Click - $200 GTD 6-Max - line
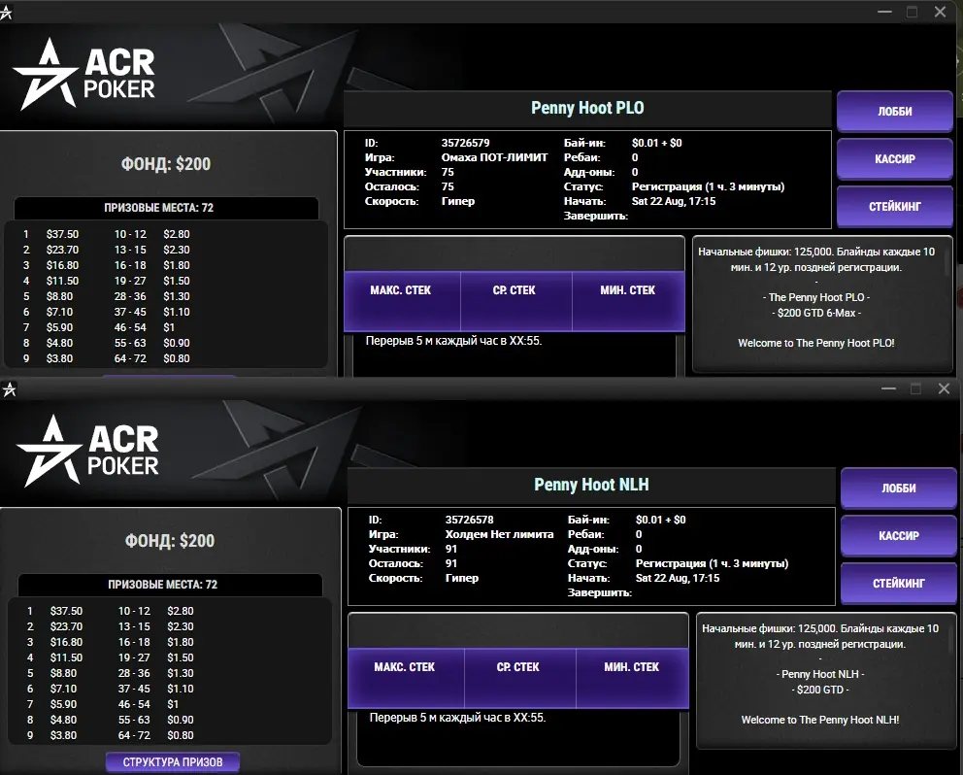This screenshot has width=963, height=775. [x=816, y=313]
